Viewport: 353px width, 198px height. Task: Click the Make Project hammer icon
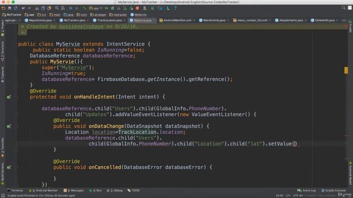84,8
